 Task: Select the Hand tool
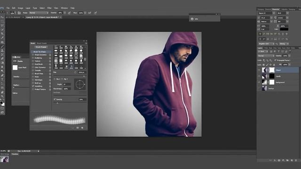(2, 92)
